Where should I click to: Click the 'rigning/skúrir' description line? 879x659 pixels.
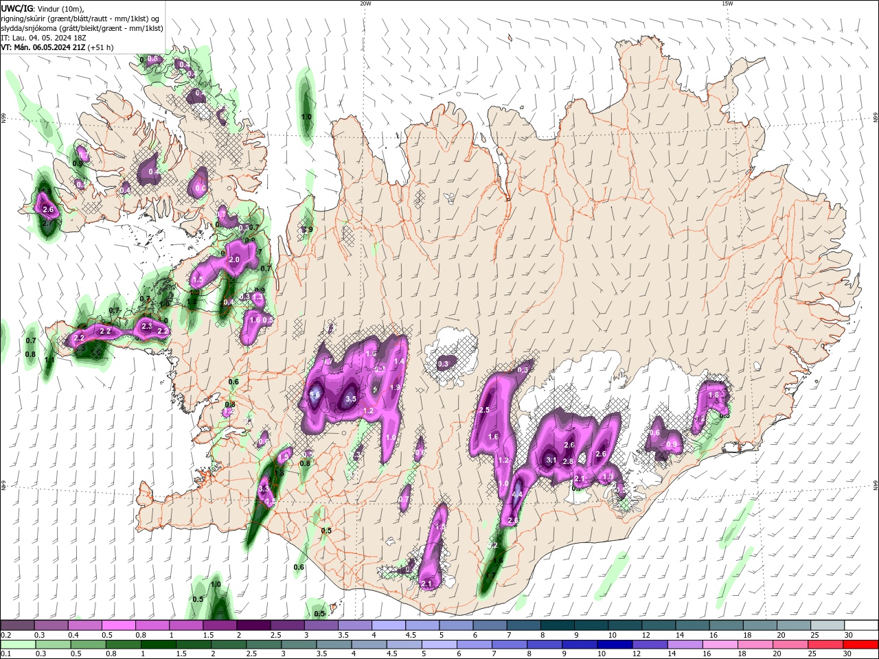[x=80, y=18]
